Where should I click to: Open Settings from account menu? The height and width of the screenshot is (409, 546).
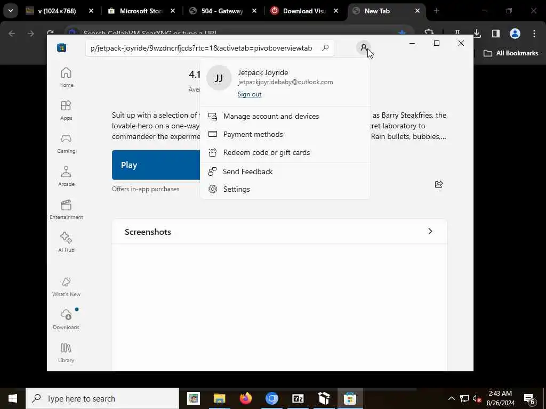coord(285,189)
